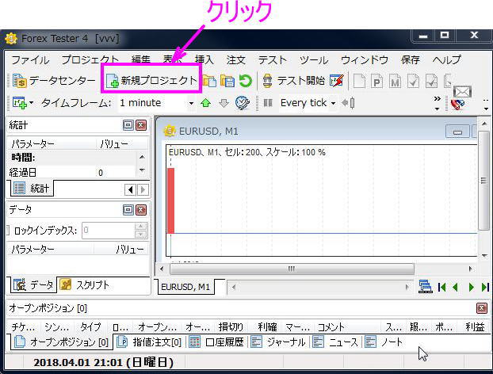The width and height of the screenshot is (493, 374).
Task: Click the gray down arrow timeframe icon
Action: (x=224, y=103)
